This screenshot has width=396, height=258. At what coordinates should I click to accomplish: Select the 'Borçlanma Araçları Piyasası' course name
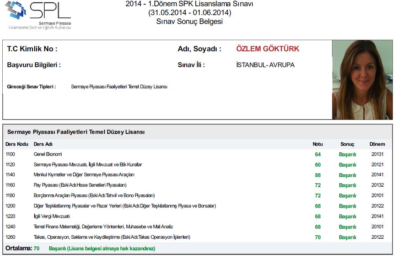[94, 196]
